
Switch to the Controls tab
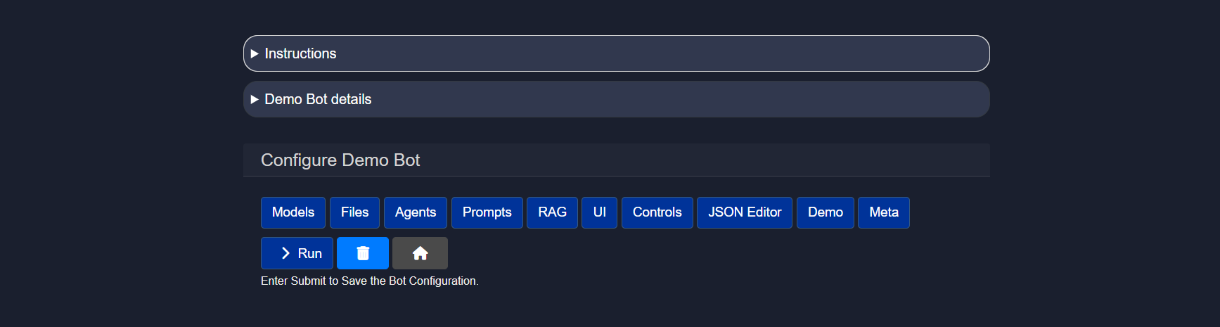pos(657,212)
